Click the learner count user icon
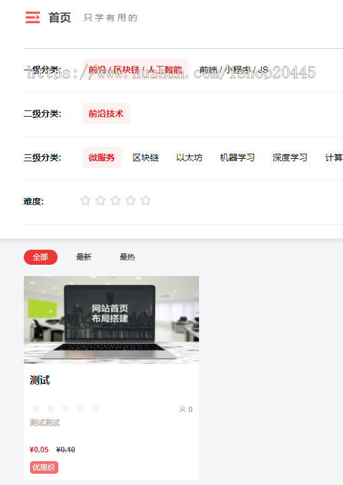 tap(182, 409)
